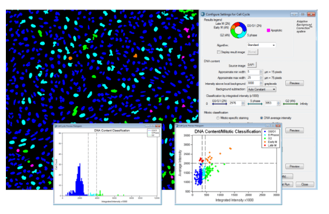Open the Algorithm Standard dropdown
The width and height of the screenshot is (329, 214).
pos(261,45)
